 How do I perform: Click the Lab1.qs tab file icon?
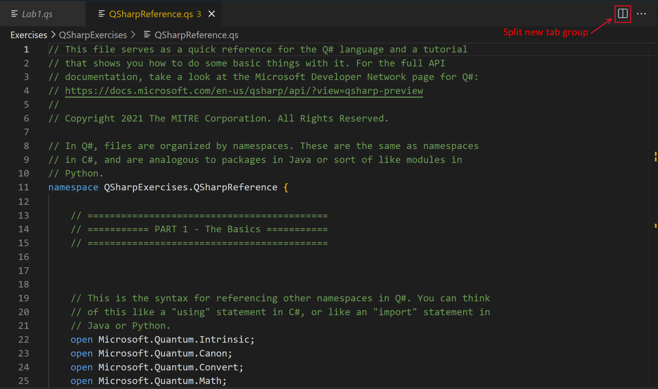[x=14, y=14]
